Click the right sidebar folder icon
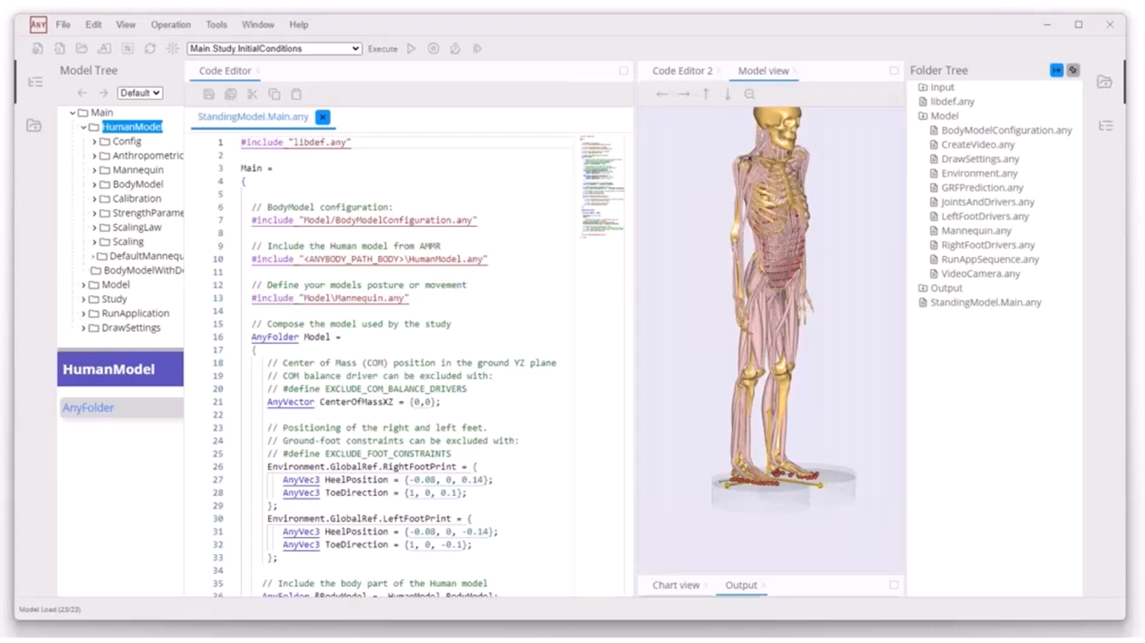 point(1105,82)
